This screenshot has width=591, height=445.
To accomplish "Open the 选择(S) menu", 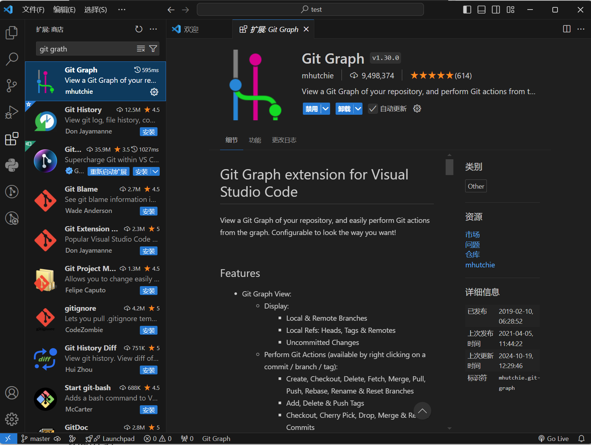I will [96, 10].
